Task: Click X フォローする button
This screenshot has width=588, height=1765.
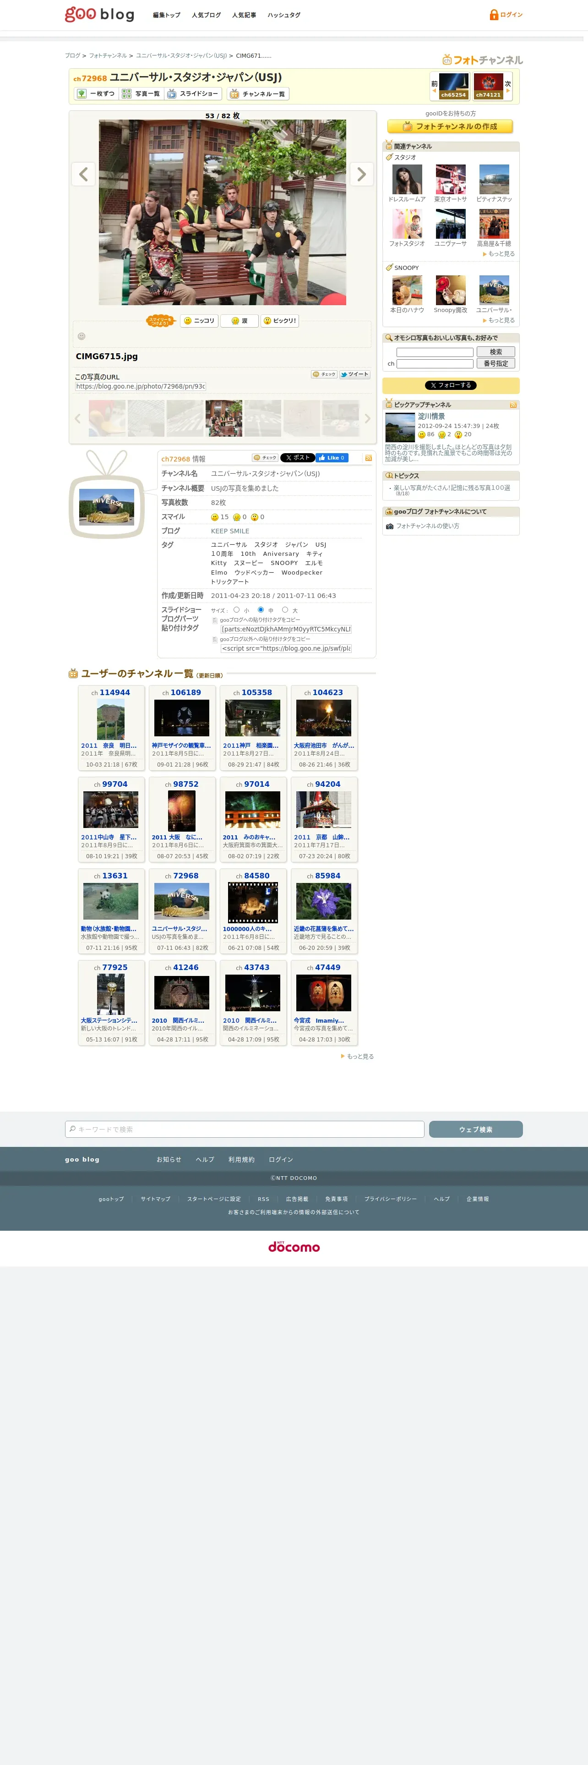Action: (x=451, y=385)
